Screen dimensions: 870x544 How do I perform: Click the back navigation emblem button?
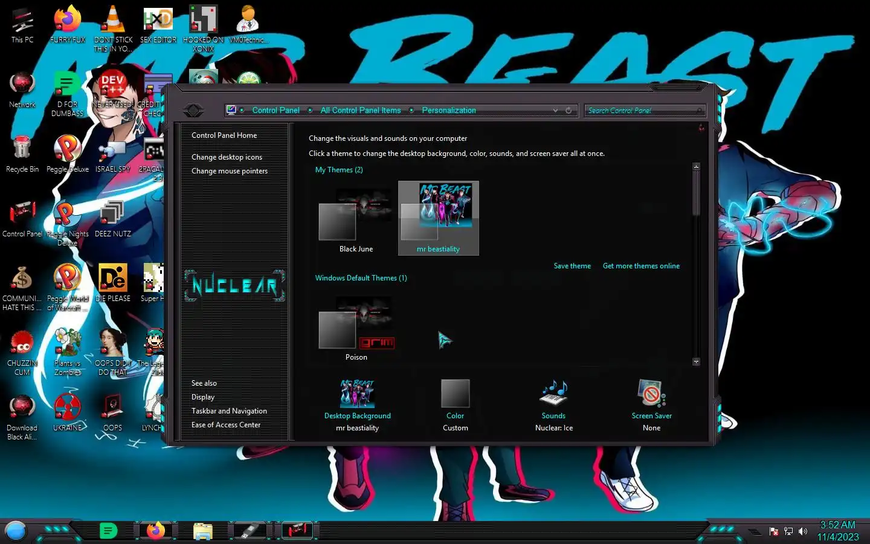pyautogui.click(x=193, y=111)
